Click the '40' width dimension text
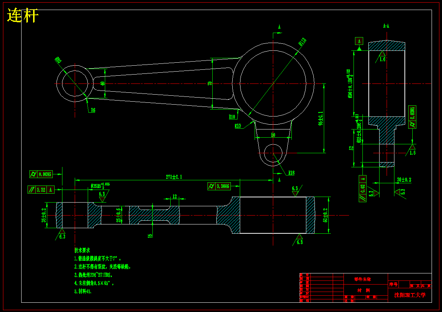The image size is (442, 312). pyautogui.click(x=103, y=83)
